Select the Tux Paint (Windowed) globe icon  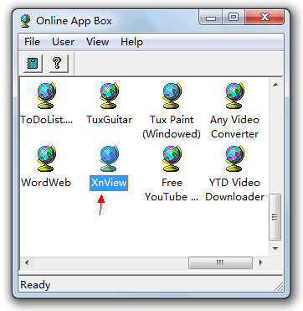172,96
